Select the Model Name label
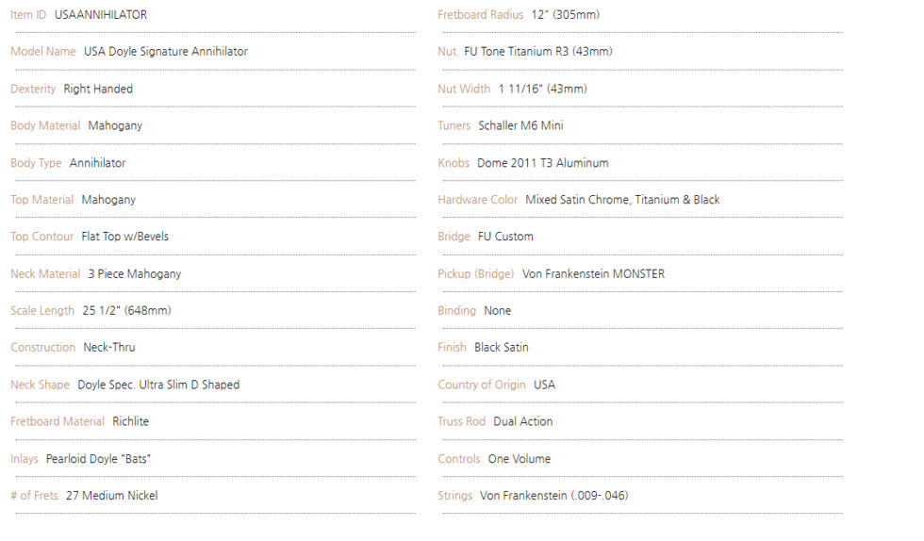This screenshot has width=924, height=541. pos(43,51)
